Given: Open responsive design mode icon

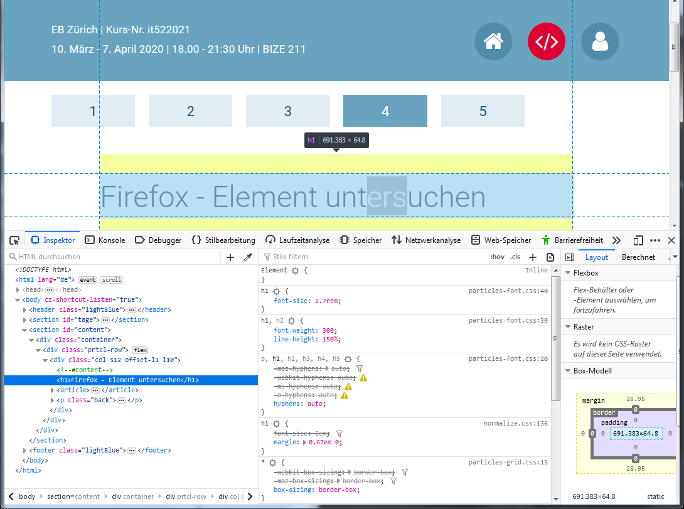Looking at the screenshot, I should [638, 240].
